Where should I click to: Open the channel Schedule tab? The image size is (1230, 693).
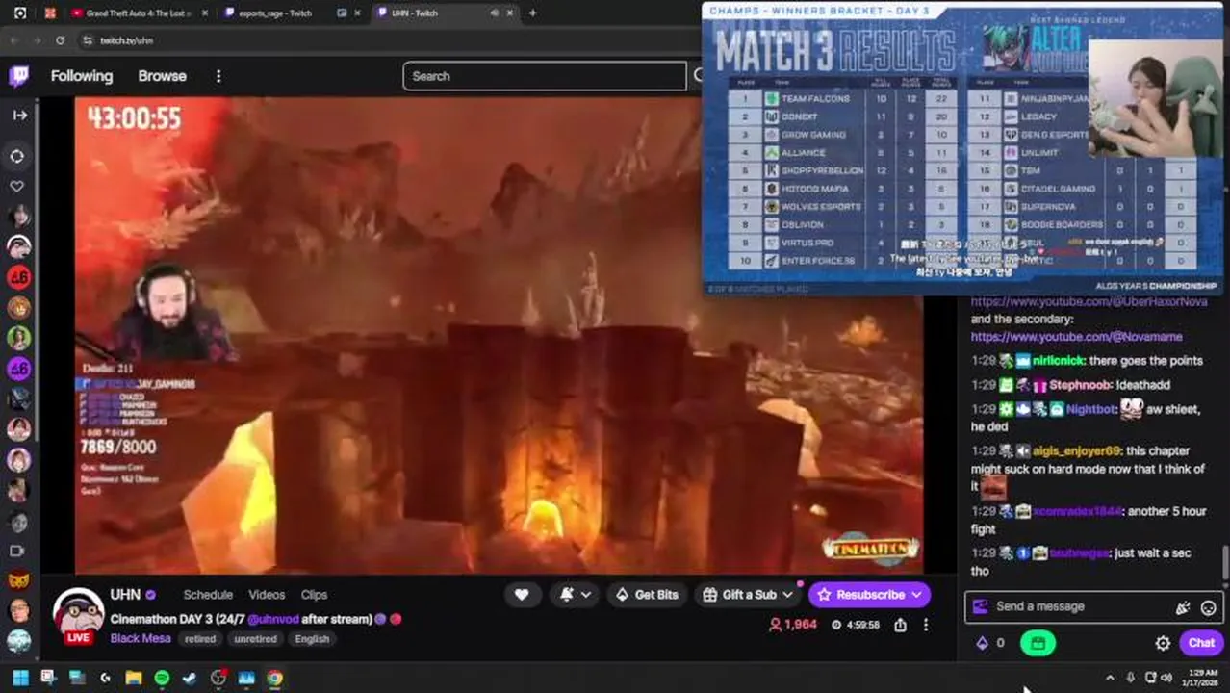208,595
